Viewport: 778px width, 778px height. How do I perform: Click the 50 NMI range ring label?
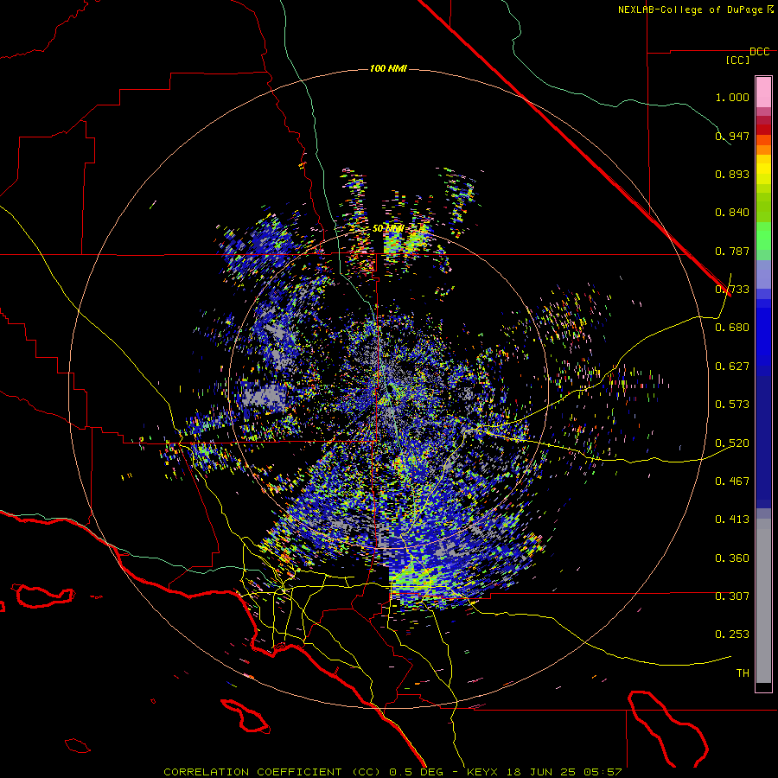coord(388,229)
